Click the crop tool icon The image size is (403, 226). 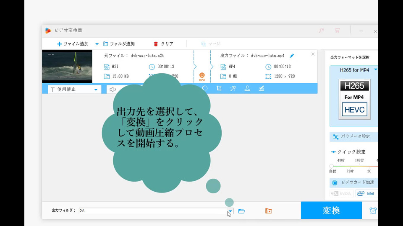tap(219, 88)
